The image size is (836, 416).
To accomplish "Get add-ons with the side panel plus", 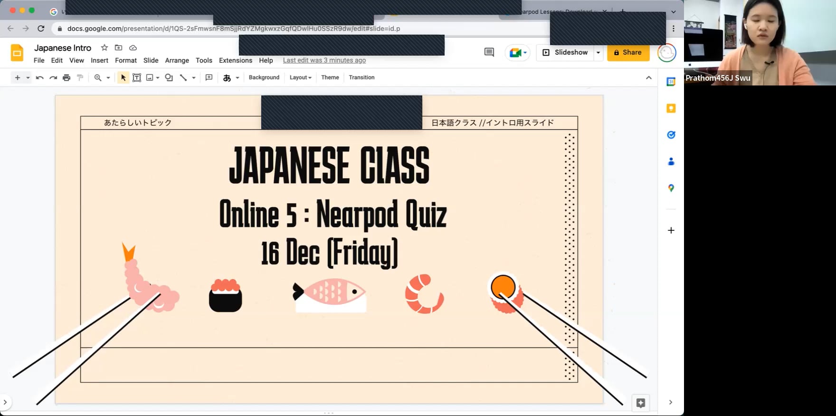I will 671,230.
